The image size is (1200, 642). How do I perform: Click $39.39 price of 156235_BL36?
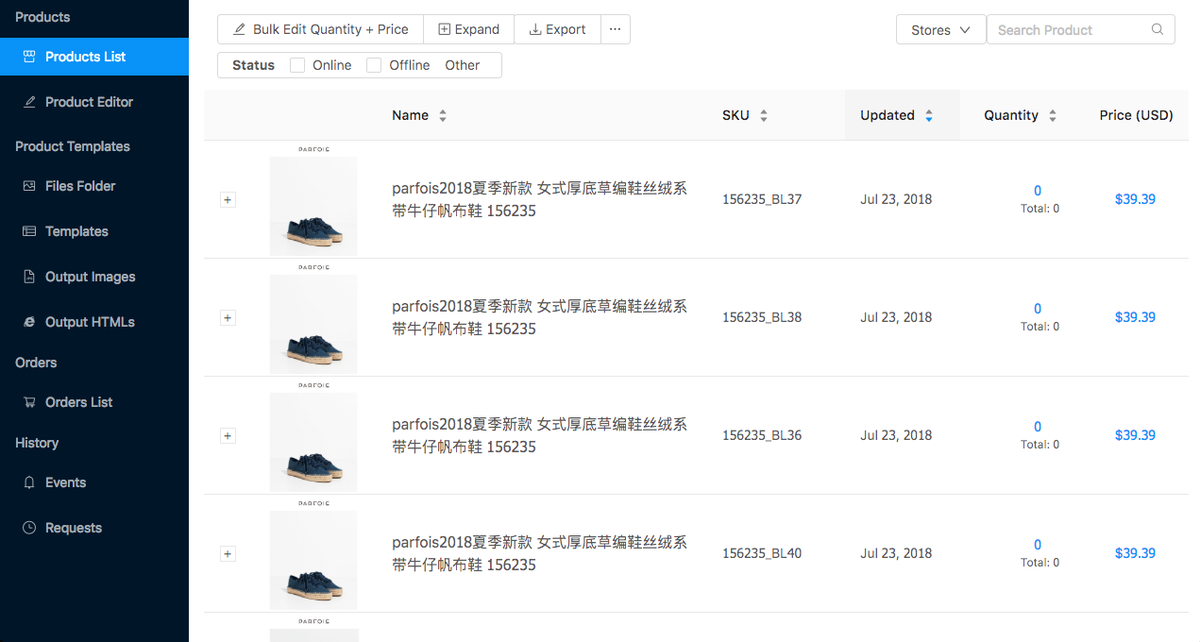click(x=1135, y=435)
